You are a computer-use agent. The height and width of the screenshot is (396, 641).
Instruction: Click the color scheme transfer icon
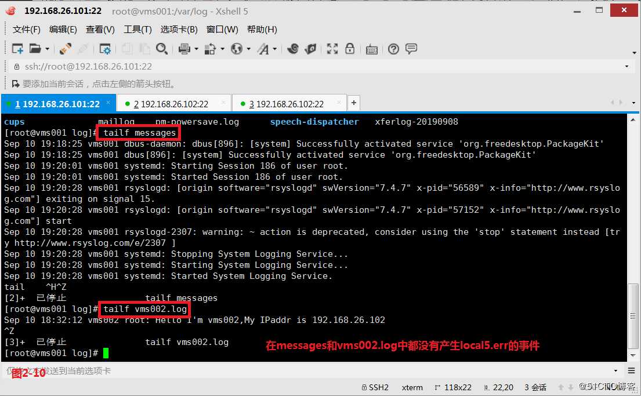210,49
